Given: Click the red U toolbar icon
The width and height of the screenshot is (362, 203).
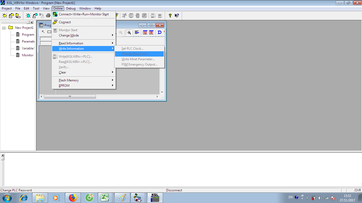Looking at the screenshot, I should point(145,33).
